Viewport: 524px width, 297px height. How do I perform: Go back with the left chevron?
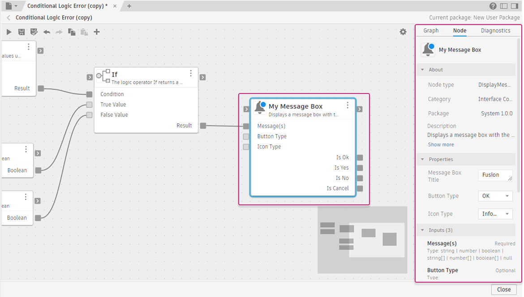point(9,18)
